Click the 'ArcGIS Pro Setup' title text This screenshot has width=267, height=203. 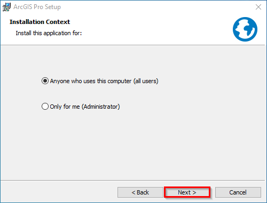[37, 7]
